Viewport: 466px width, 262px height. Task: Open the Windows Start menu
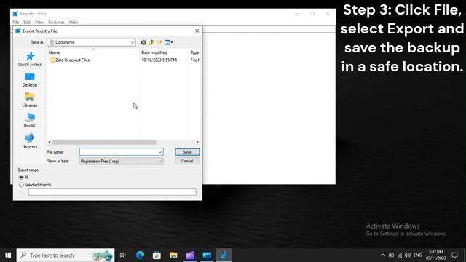pos(8,255)
